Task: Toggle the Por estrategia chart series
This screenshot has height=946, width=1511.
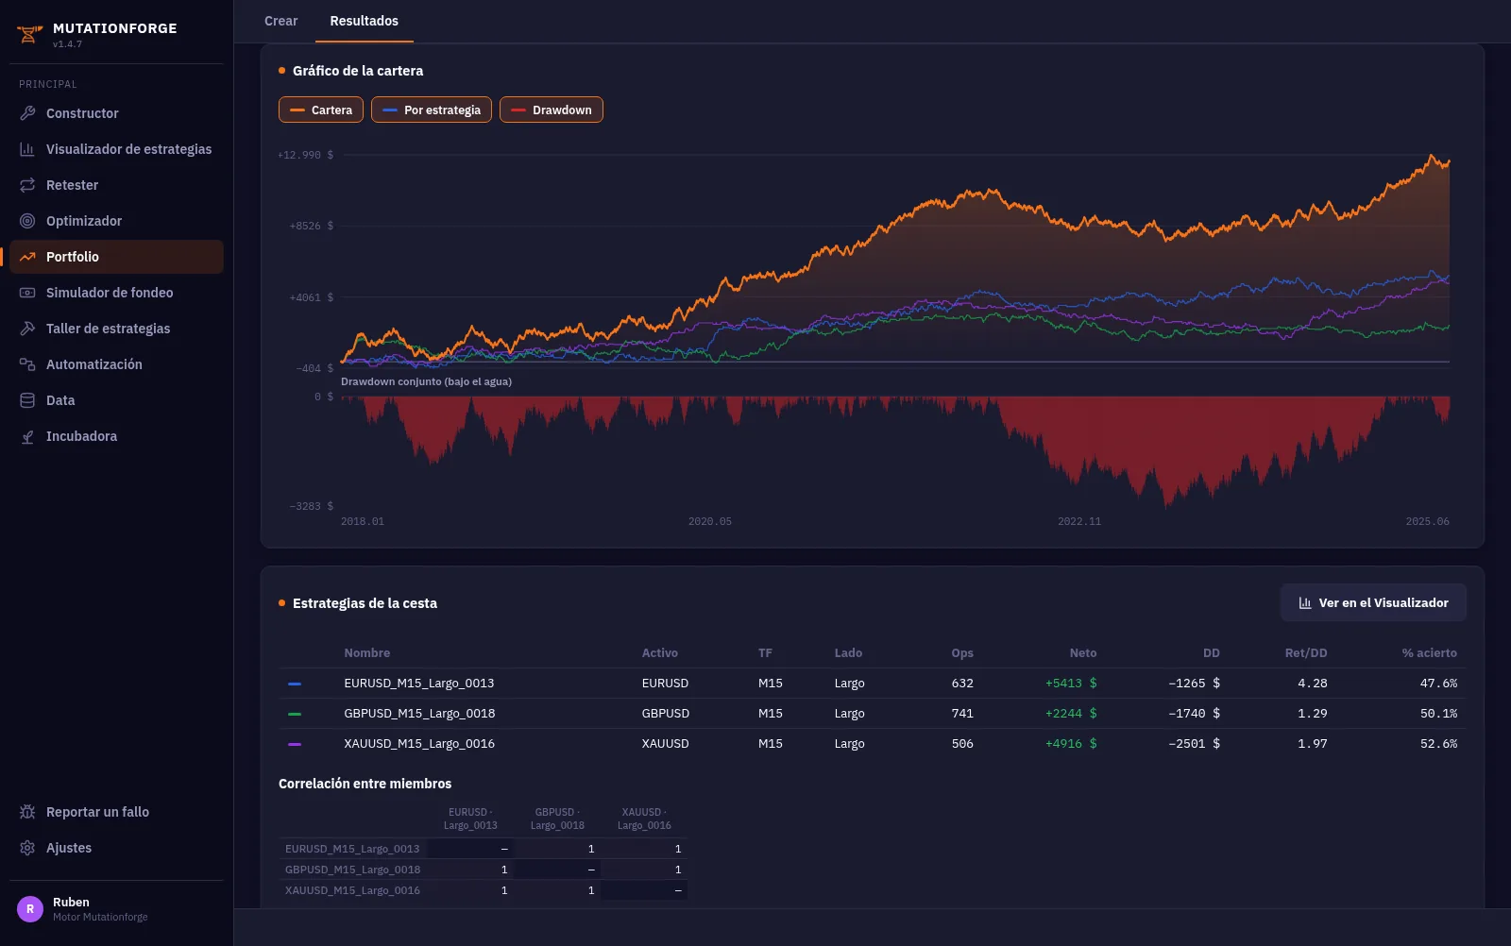Action: 432,110
